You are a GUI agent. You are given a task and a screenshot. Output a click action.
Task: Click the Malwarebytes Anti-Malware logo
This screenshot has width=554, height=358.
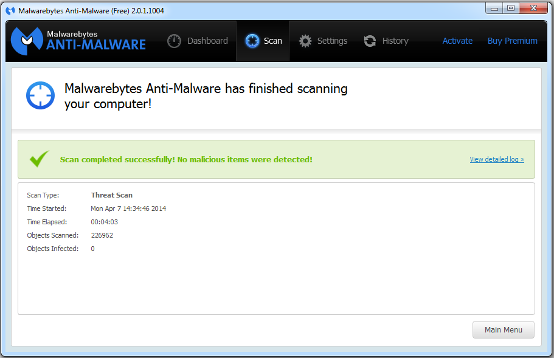pyautogui.click(x=79, y=40)
